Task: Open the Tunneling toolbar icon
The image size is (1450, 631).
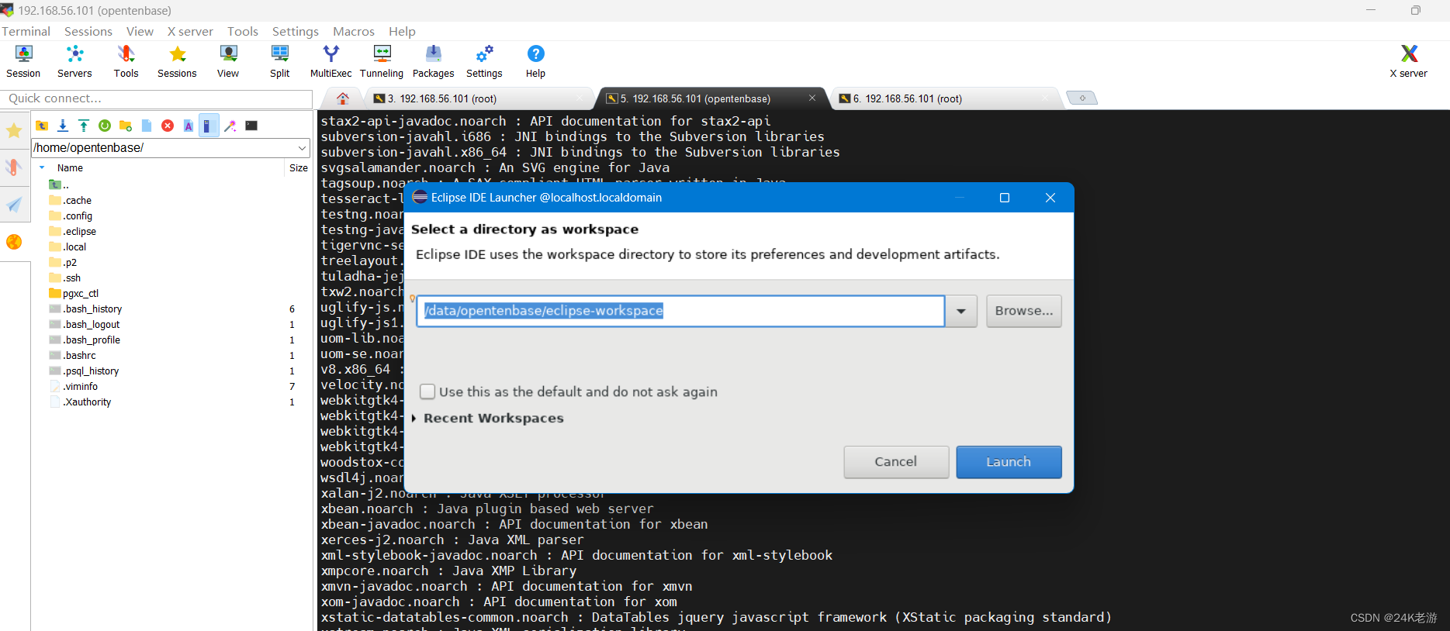Action: (x=382, y=61)
